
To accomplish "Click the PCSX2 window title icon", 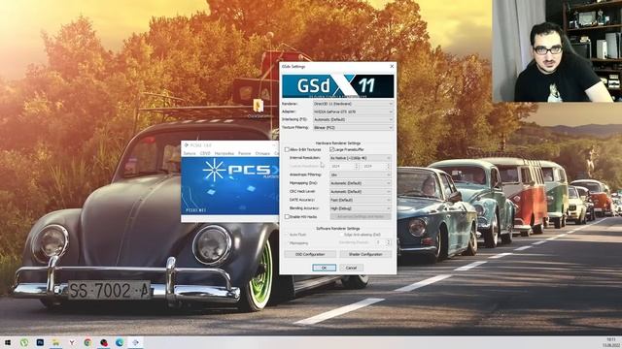I will pyautogui.click(x=186, y=145).
